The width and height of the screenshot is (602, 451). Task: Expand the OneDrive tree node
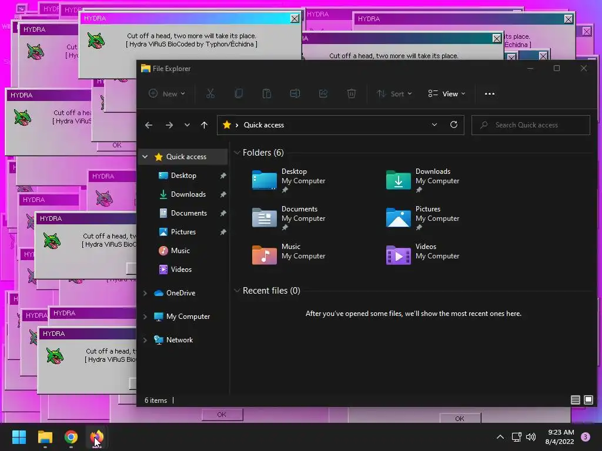(x=145, y=293)
